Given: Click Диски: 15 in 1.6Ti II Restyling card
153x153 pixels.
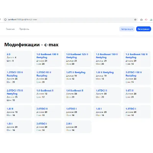Looking at the screenshot, I should pos(72,76).
